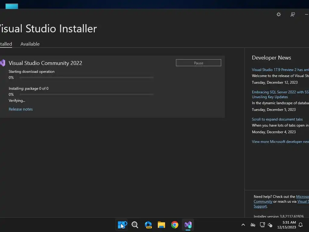309x232 pixels.
Task: Click the OneDrive cloud tray icon
Action: (253, 225)
